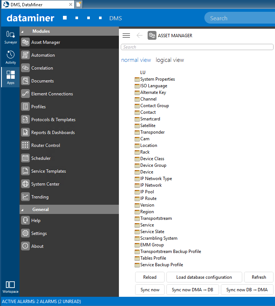Select the DMS, DataMiner tab
The height and width of the screenshot is (306, 275).
click(38, 4)
